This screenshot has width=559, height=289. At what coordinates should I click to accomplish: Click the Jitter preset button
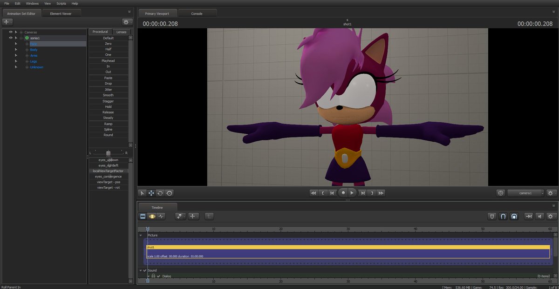109,89
